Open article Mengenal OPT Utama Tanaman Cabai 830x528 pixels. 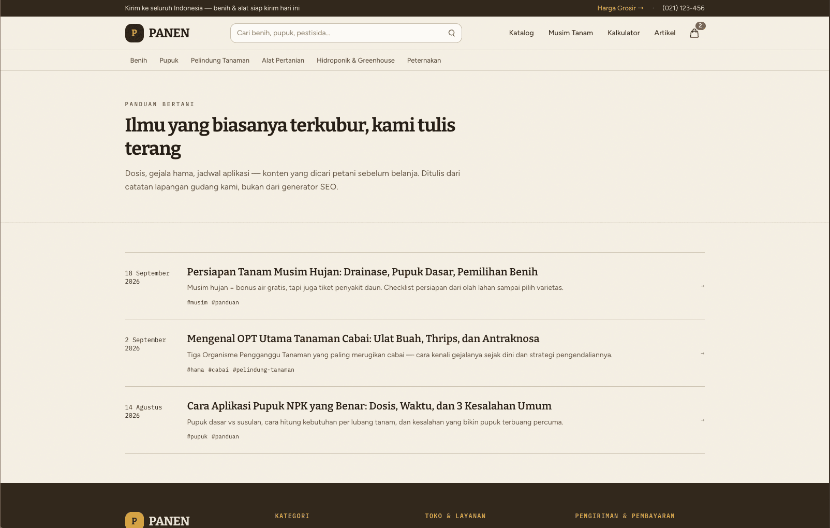363,339
